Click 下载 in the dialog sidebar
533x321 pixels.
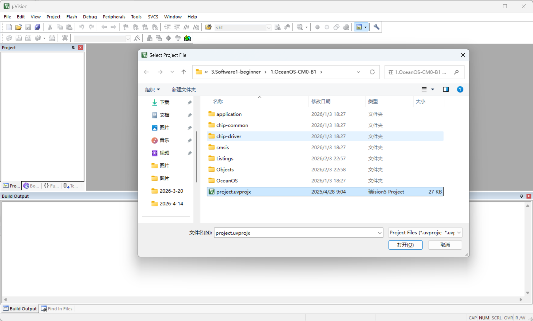[164, 102]
